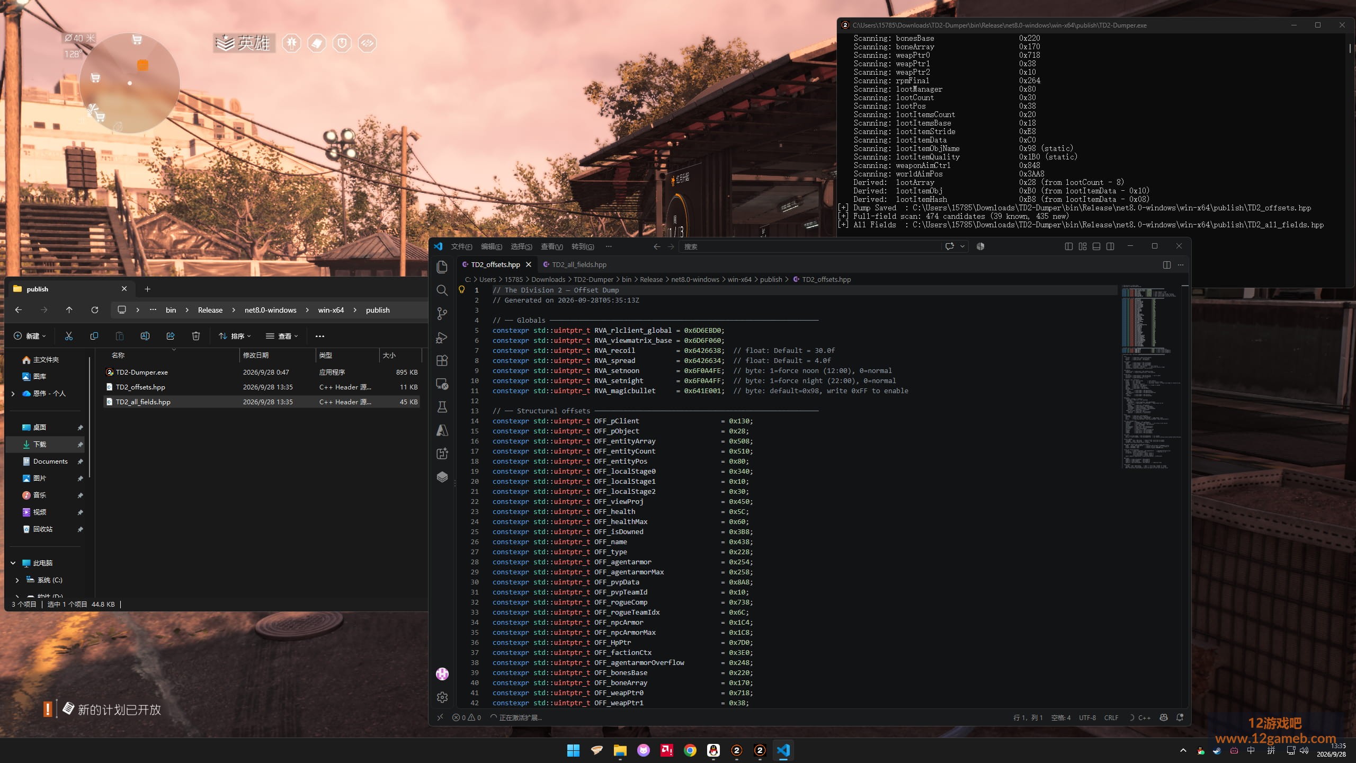Click the Copy icon in File Explorer toolbar
Viewport: 1356px width, 763px height.
(x=94, y=336)
